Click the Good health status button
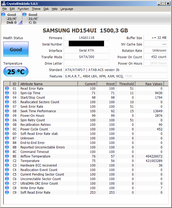 pos(16,49)
